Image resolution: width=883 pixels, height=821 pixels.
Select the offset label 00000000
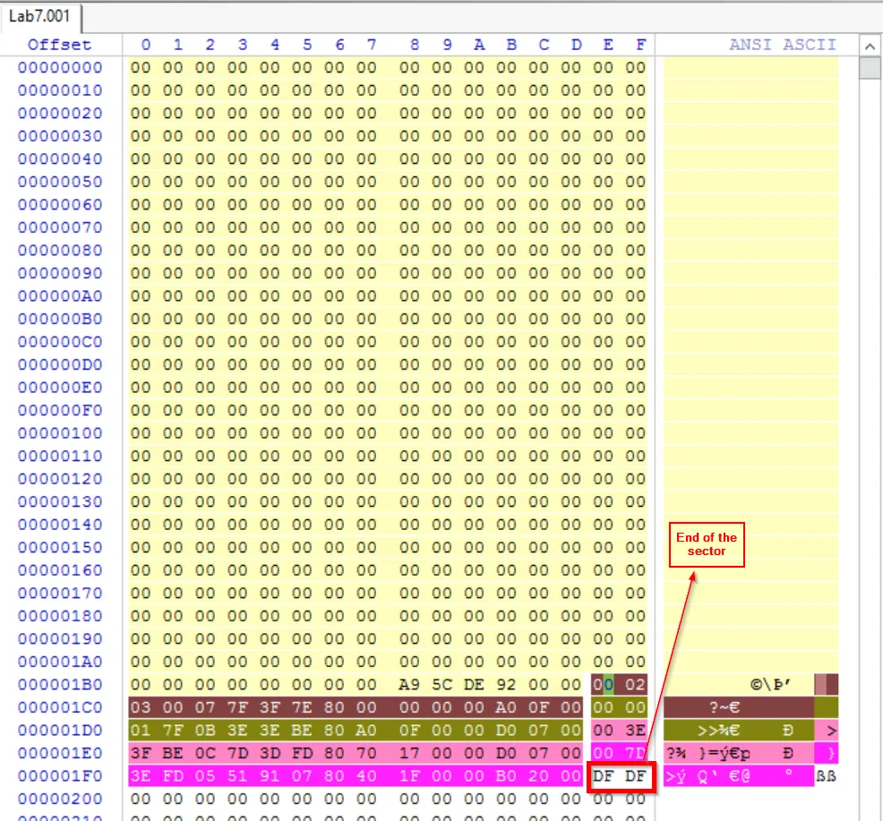pos(60,68)
